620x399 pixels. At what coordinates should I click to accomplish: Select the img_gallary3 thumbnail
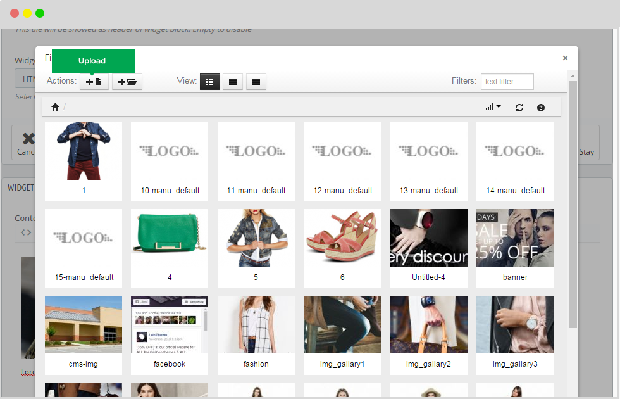tap(515, 324)
